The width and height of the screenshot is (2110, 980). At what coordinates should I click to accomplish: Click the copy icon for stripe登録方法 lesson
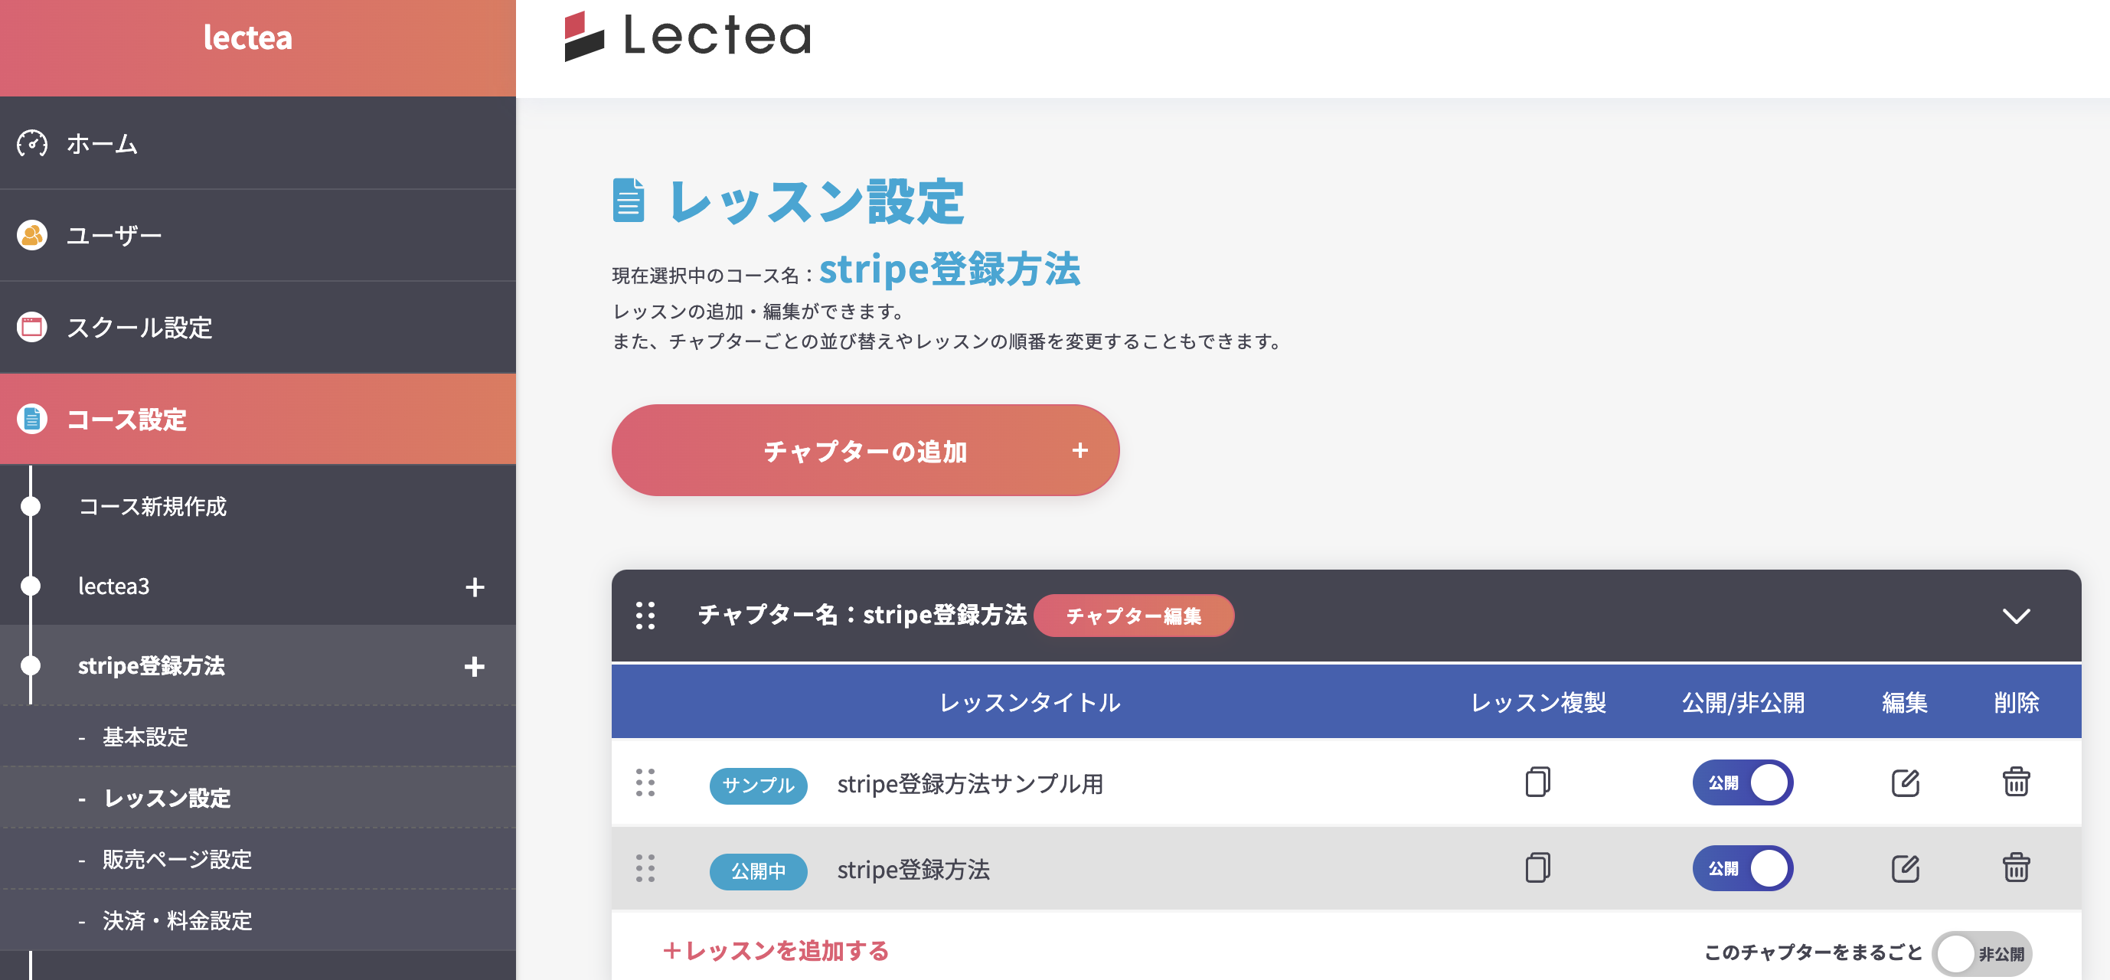1537,867
